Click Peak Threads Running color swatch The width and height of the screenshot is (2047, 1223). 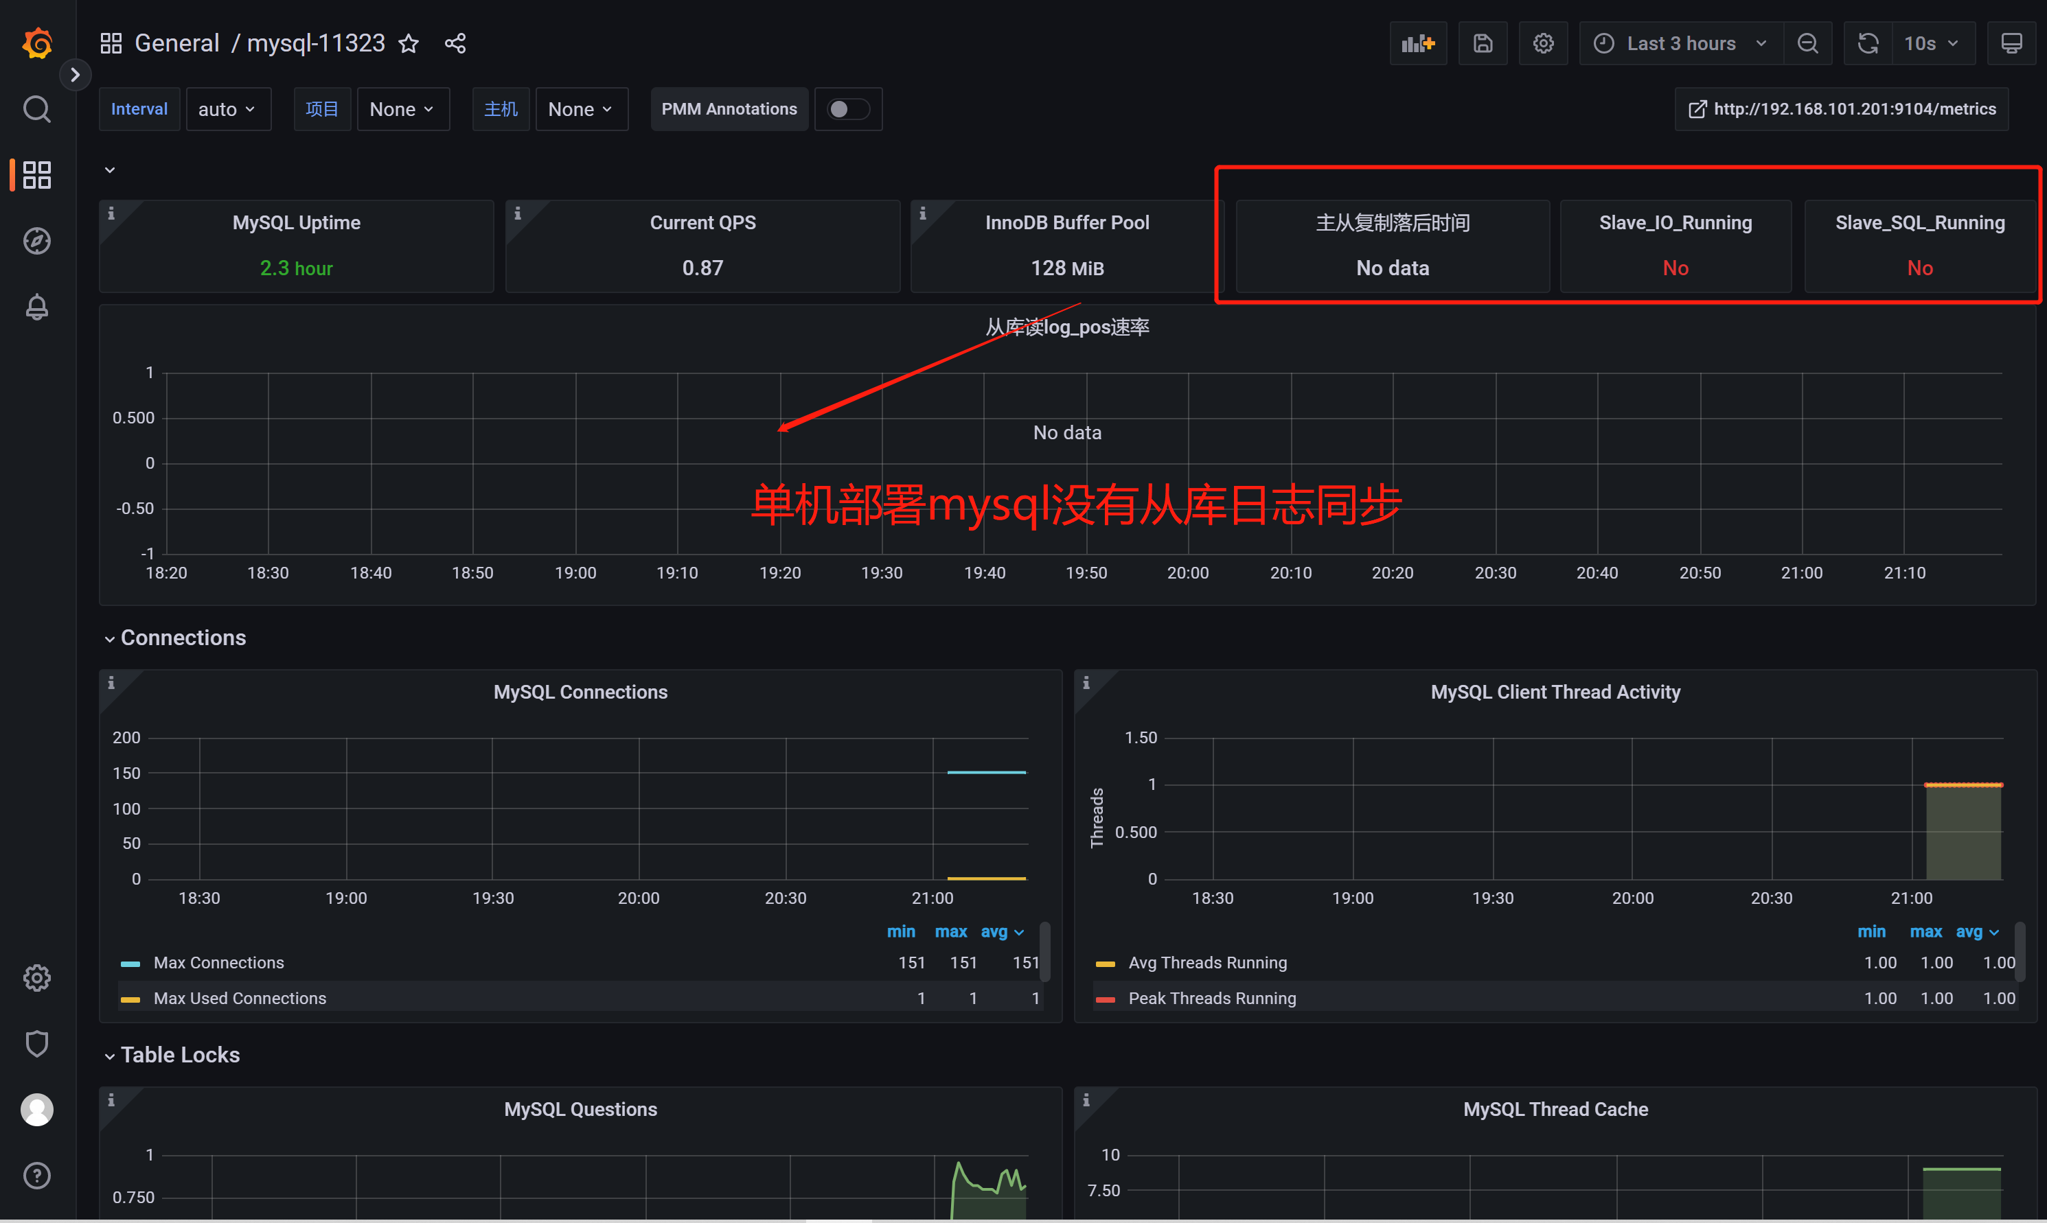point(1106,999)
